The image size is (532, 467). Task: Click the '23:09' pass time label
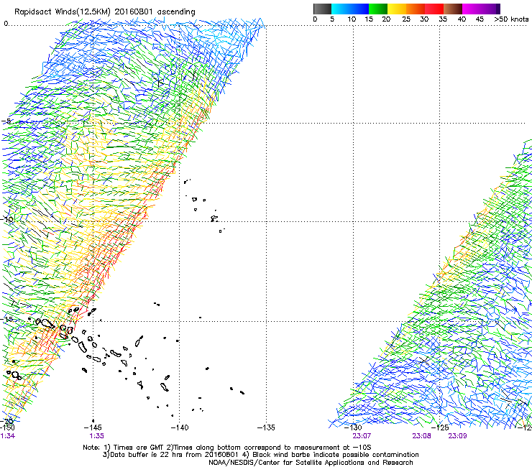[x=457, y=436]
